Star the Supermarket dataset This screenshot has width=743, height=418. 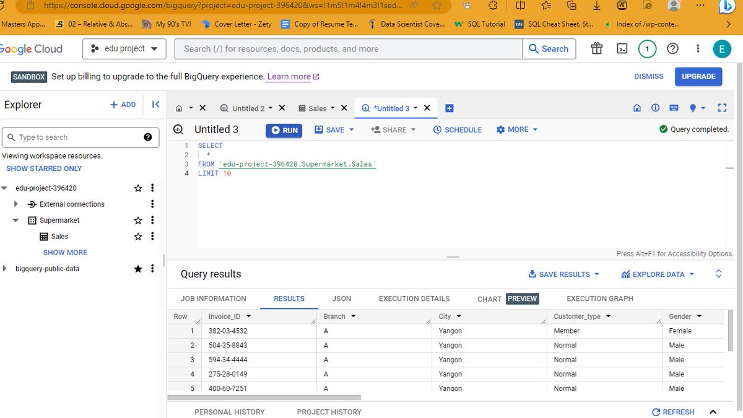[138, 220]
